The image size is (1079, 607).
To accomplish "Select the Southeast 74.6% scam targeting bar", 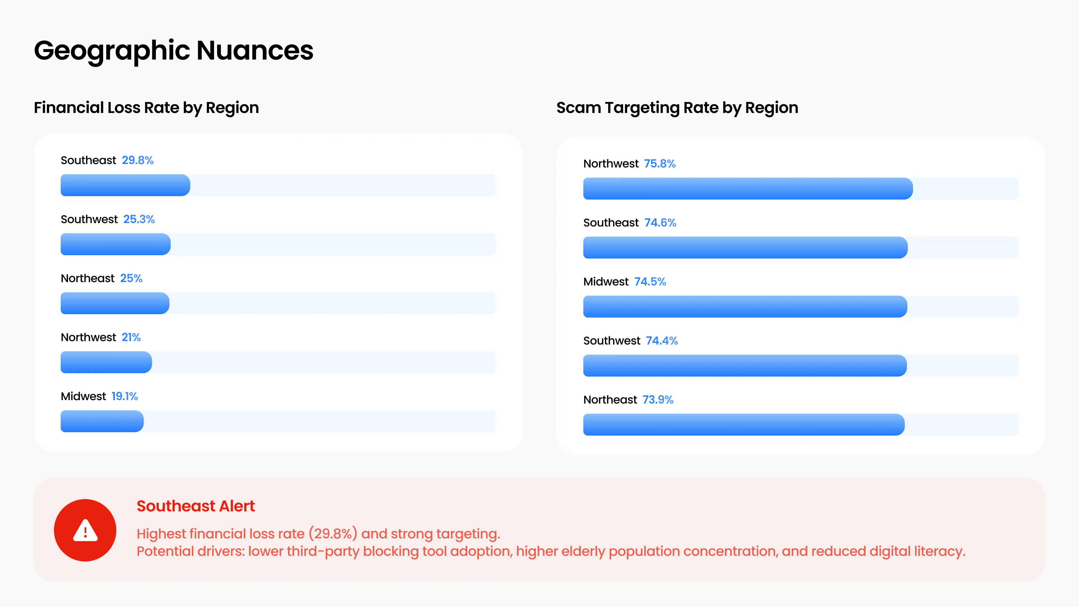I will coord(745,248).
